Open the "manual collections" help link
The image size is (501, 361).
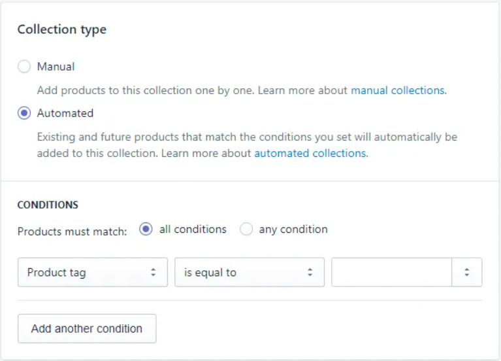398,90
